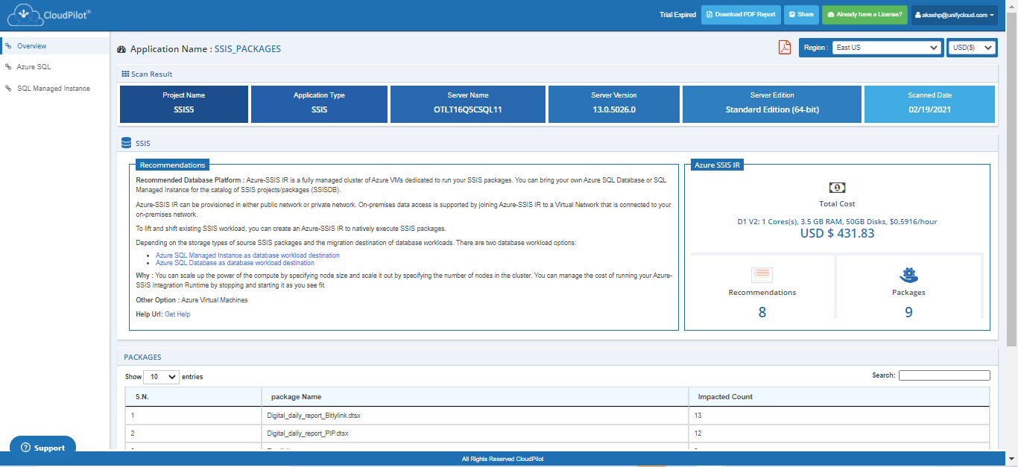Open impacted count 13
Viewport: 1018px width, 467px height.
point(698,416)
